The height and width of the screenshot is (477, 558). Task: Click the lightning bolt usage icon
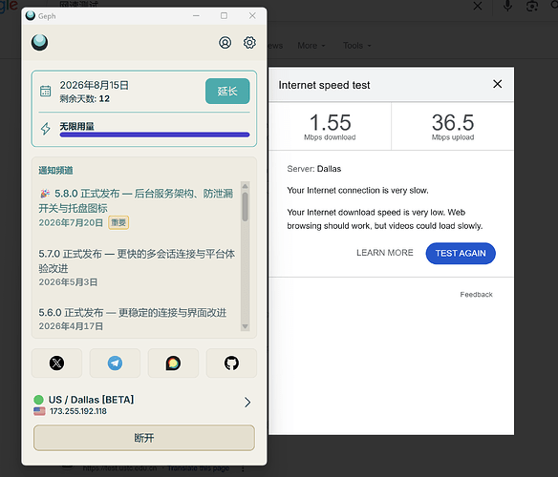(46, 129)
